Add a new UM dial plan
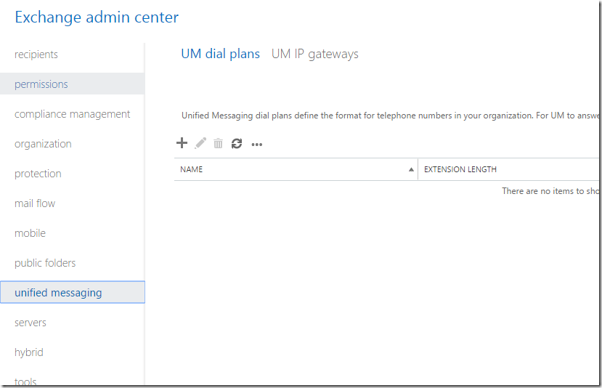The image size is (602, 388). coord(182,143)
